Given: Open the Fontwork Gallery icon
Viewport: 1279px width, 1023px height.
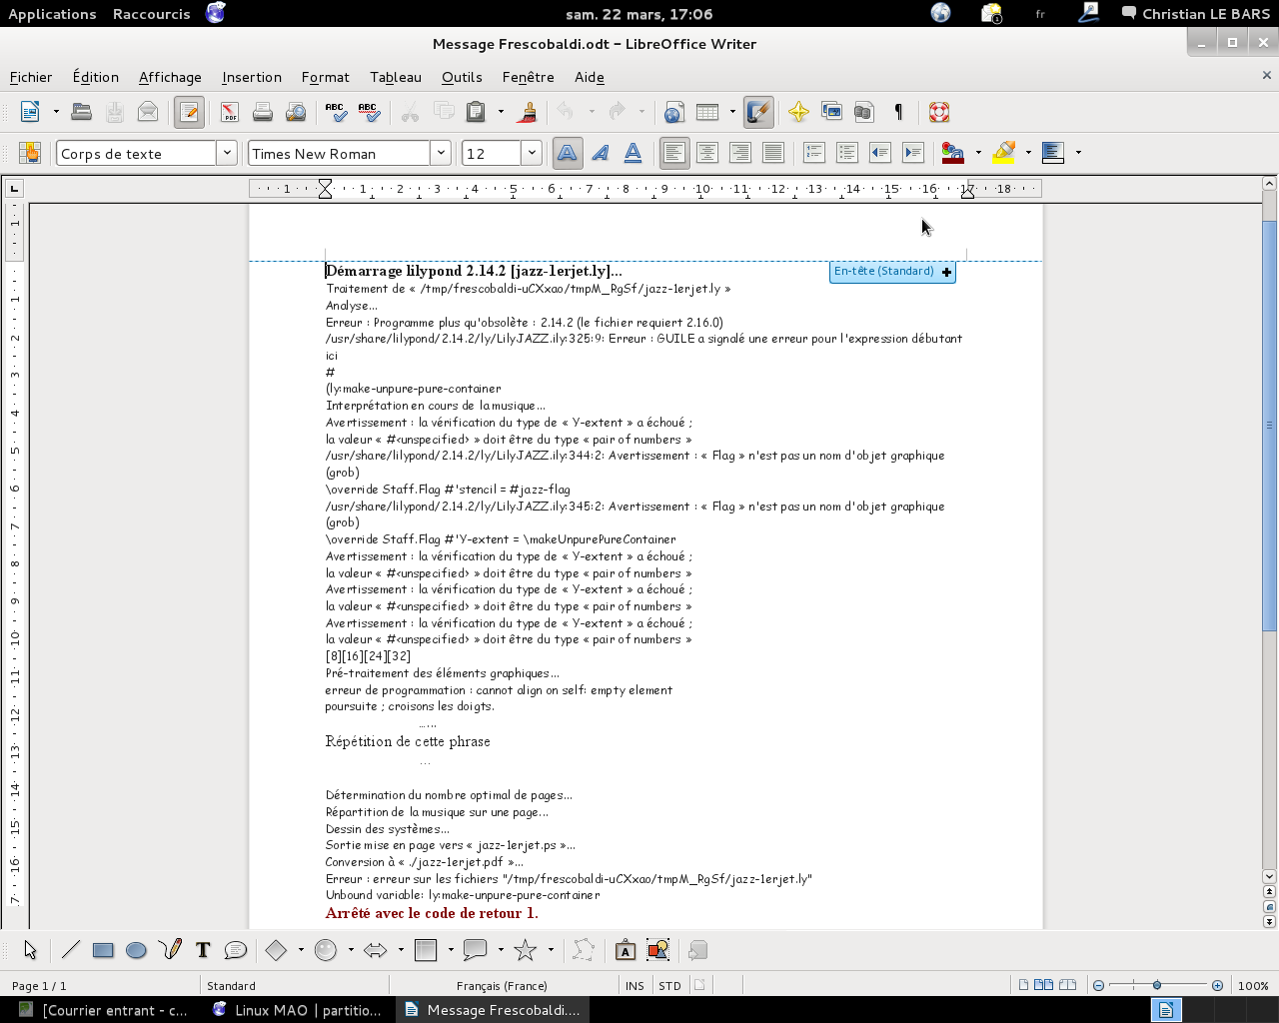Looking at the screenshot, I should tap(625, 950).
